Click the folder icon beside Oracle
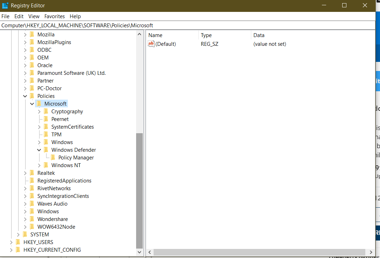This screenshot has width=380, height=258. pos(32,65)
